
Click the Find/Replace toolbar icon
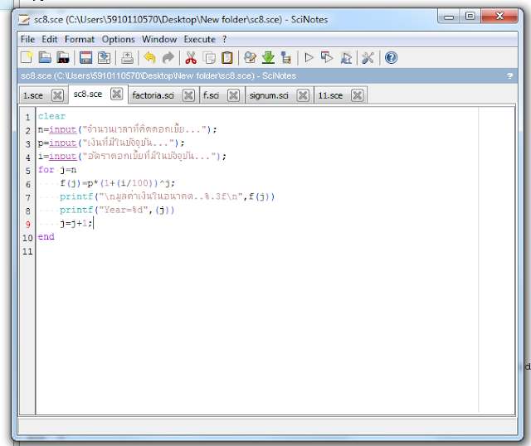tap(250, 57)
